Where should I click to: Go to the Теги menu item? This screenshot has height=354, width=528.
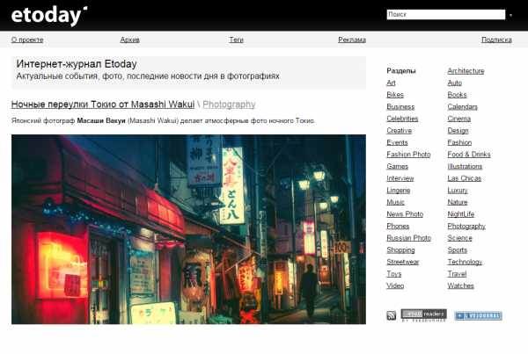[x=236, y=40]
